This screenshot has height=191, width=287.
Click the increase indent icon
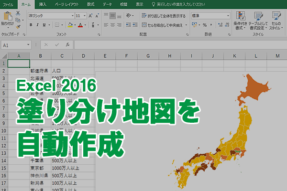coord(135,25)
